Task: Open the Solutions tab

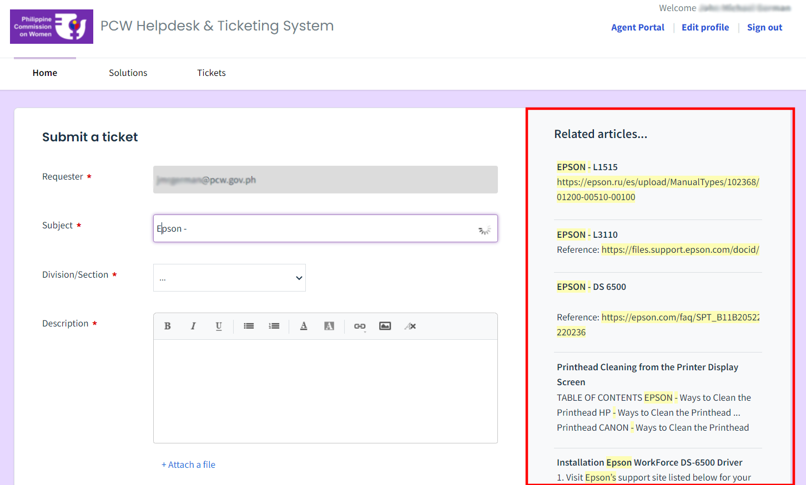Action: [128, 73]
